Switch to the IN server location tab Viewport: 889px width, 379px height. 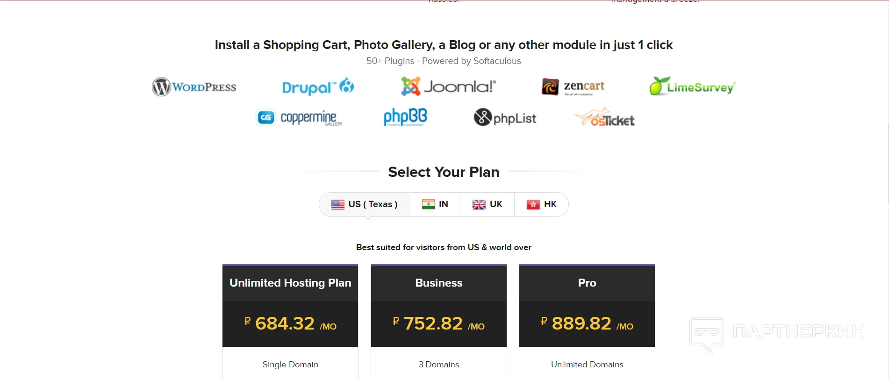(435, 204)
